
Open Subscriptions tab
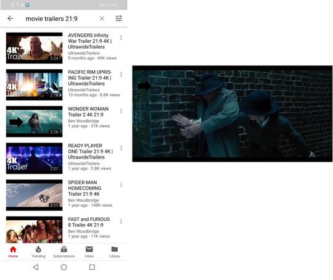[64, 252]
